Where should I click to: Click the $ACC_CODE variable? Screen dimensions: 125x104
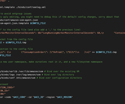(19, 97)
